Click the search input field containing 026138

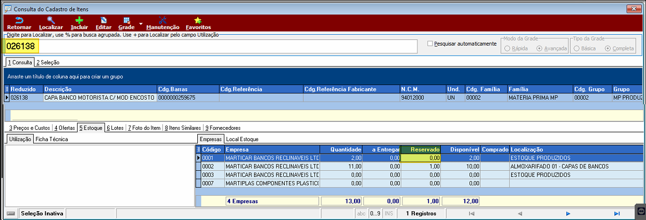pyautogui.click(x=211, y=46)
